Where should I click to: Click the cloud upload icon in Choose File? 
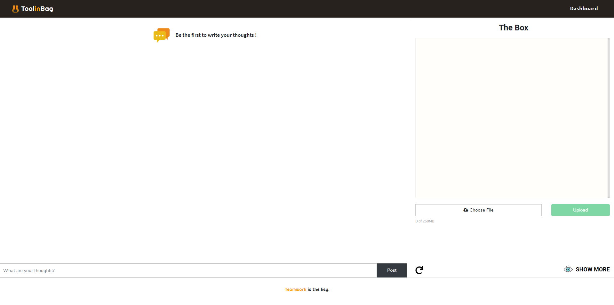pos(466,210)
